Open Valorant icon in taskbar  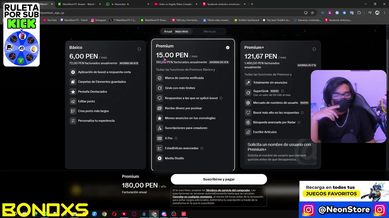184,214
